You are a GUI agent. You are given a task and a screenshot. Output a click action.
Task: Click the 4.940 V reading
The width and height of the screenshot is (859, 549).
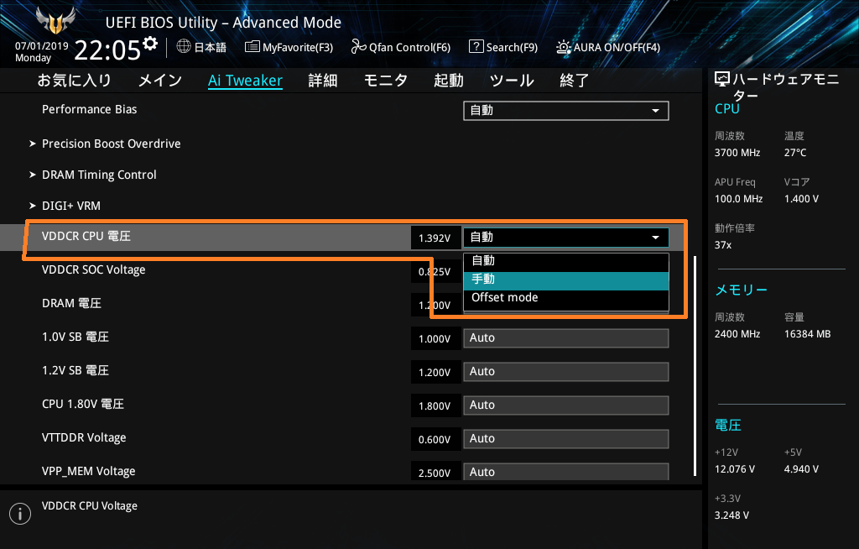tap(801, 469)
